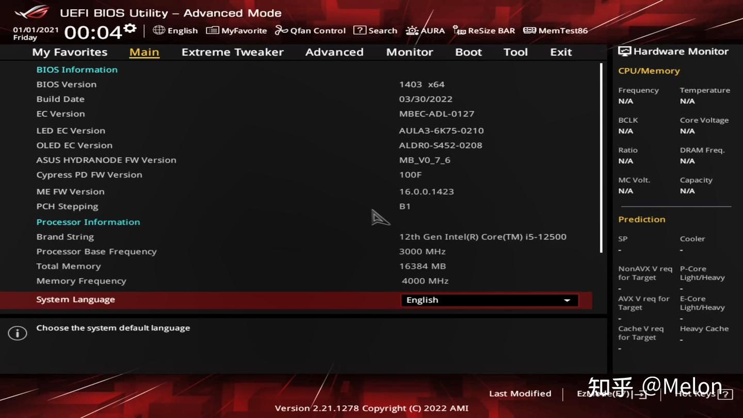Screen dimensions: 743x418
Task: Click the Search question mark icon
Action: pyautogui.click(x=360, y=30)
